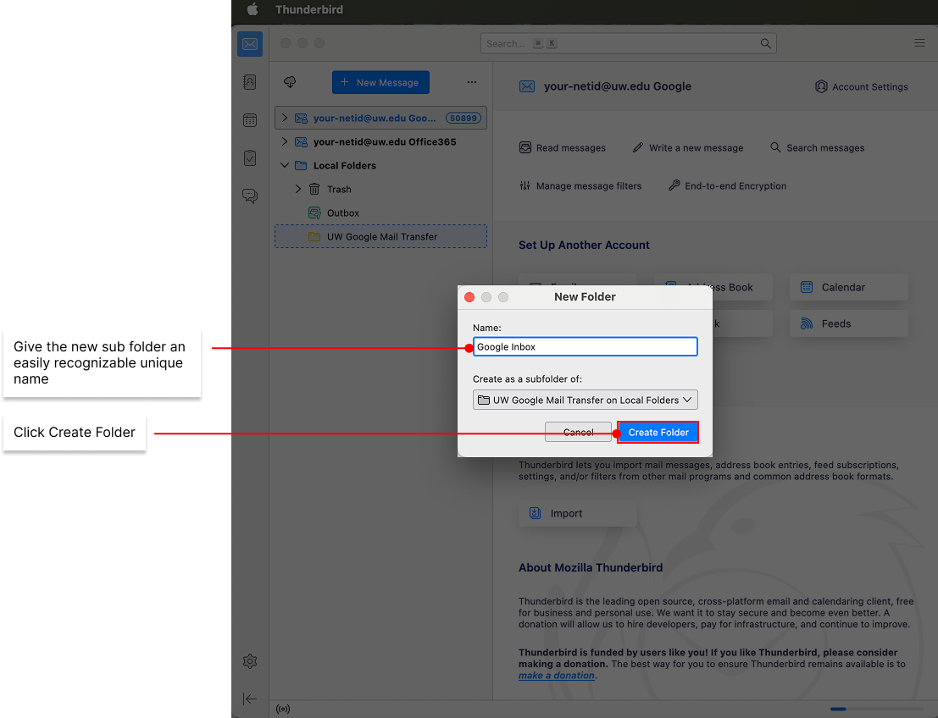Image resolution: width=938 pixels, height=718 pixels.
Task: Click Cancel in New Folder dialog
Action: coord(578,432)
